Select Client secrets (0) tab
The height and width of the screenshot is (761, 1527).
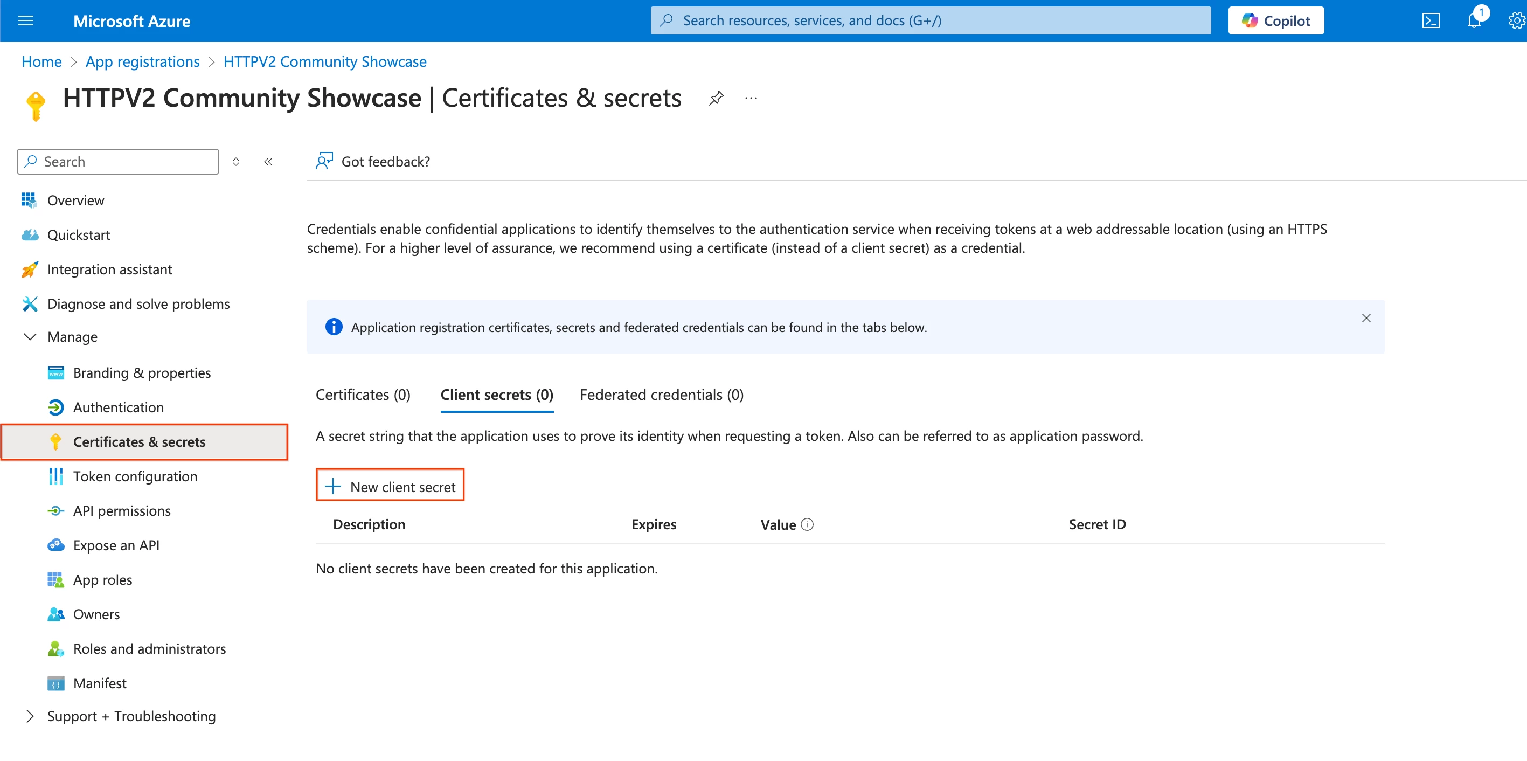click(497, 395)
